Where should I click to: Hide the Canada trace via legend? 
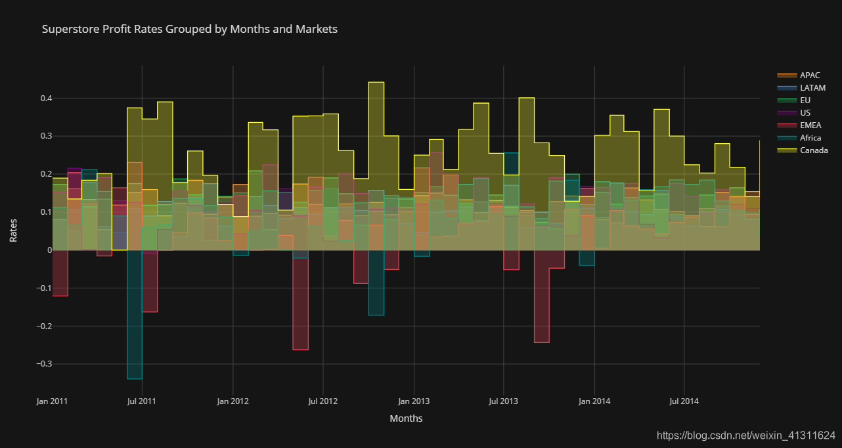(803, 150)
